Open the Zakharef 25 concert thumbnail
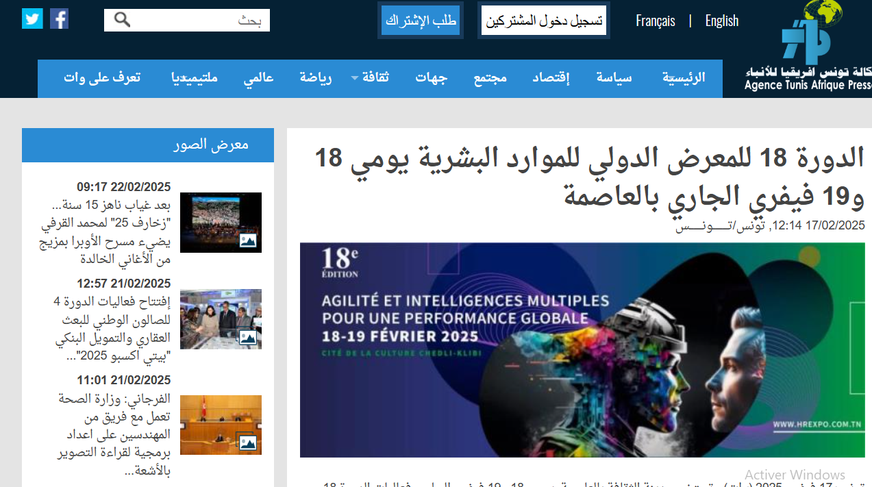The height and width of the screenshot is (487, 872). pyautogui.click(x=221, y=223)
